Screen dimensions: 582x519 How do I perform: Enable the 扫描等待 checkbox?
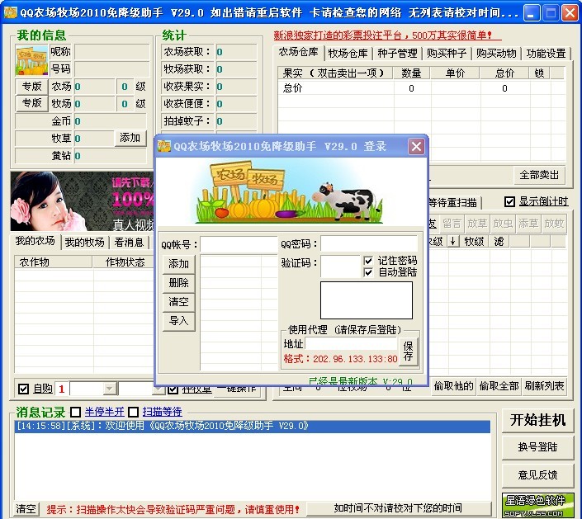(133, 412)
